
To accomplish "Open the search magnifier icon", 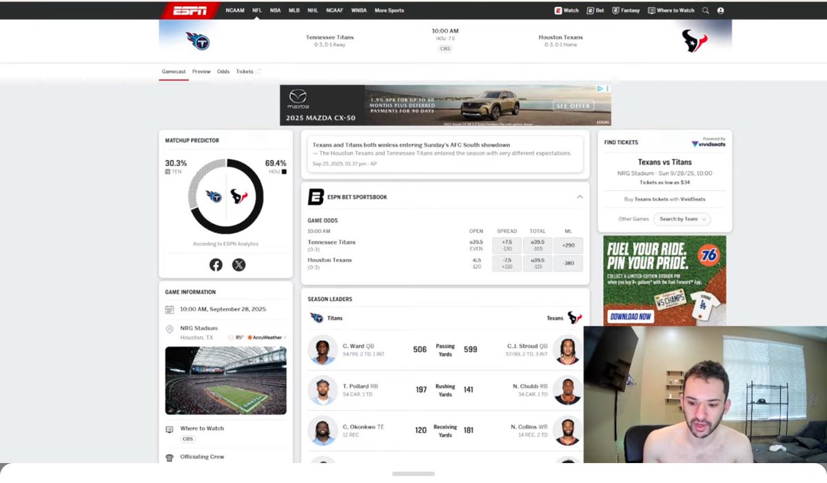I will [x=705, y=10].
